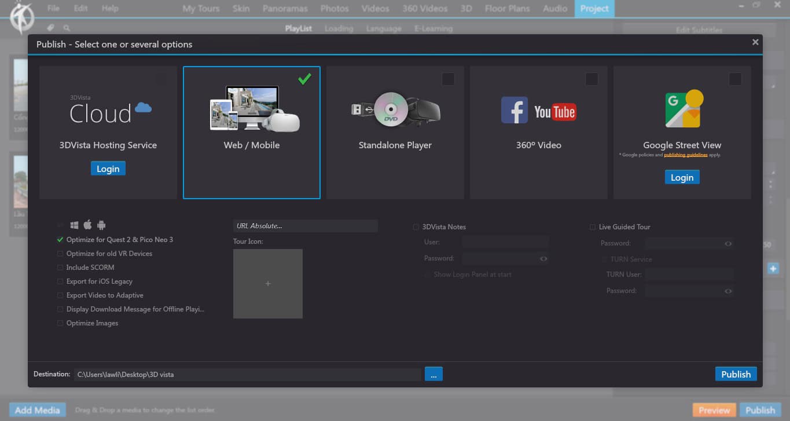Click the 3DVista Notes User field
Image resolution: width=790 pixels, height=421 pixels.
tap(505, 242)
